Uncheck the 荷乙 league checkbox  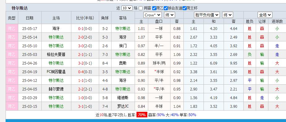point(154,8)
